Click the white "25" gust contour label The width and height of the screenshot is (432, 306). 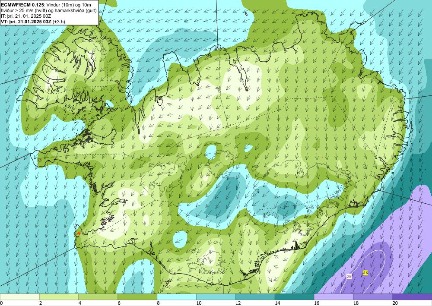click(349, 277)
